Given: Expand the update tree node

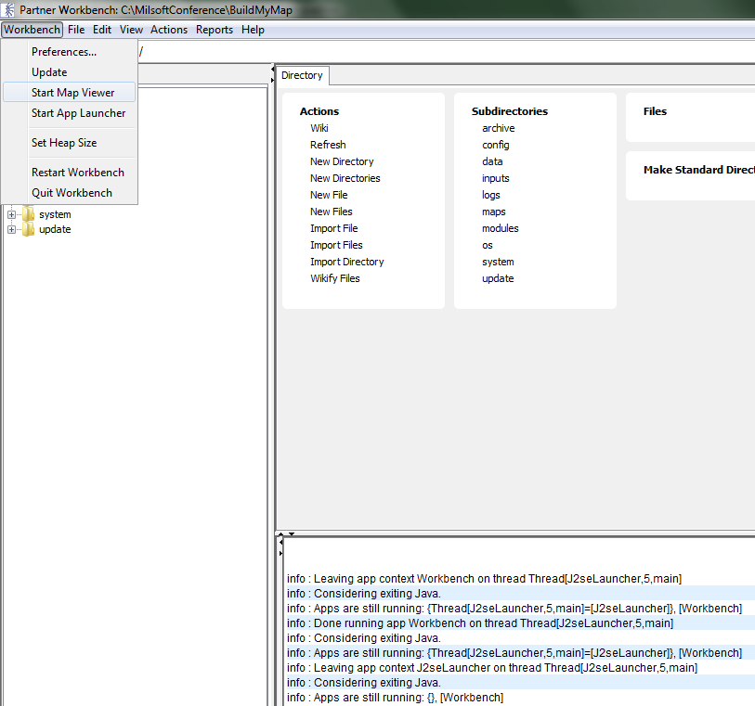Looking at the screenshot, I should coord(11,229).
